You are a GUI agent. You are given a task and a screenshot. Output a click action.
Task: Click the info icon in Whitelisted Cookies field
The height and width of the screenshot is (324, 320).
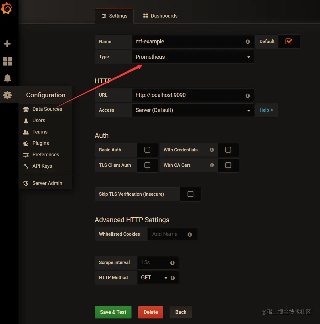189,234
